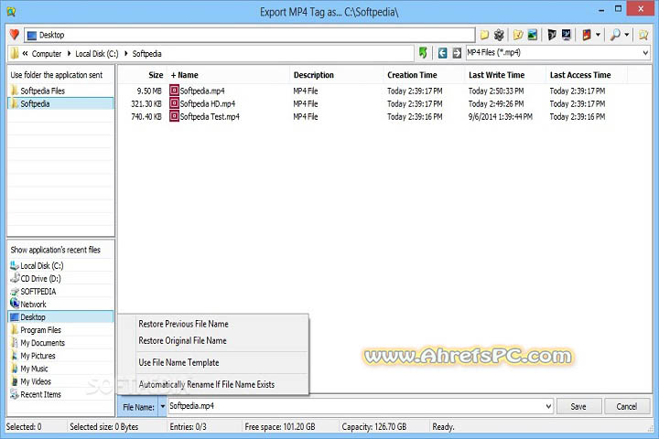Click the double-chevron breadcrumb overflow button
This screenshot has height=439, width=659.
pyautogui.click(x=26, y=53)
